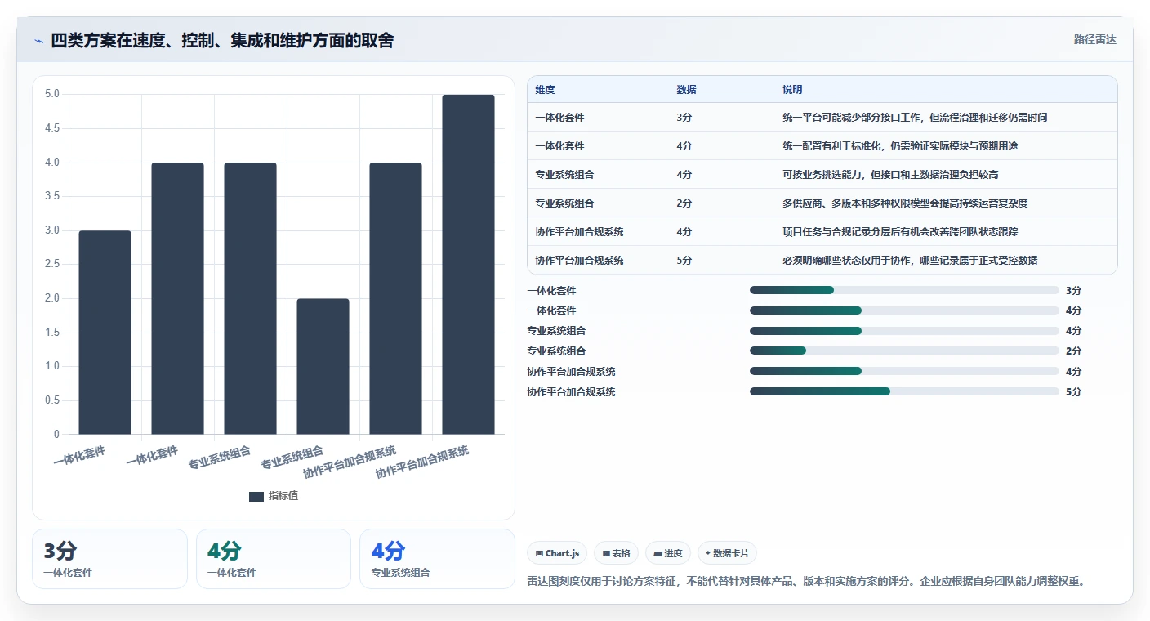
Task: Select the 表格 tag chip
Action: point(616,553)
